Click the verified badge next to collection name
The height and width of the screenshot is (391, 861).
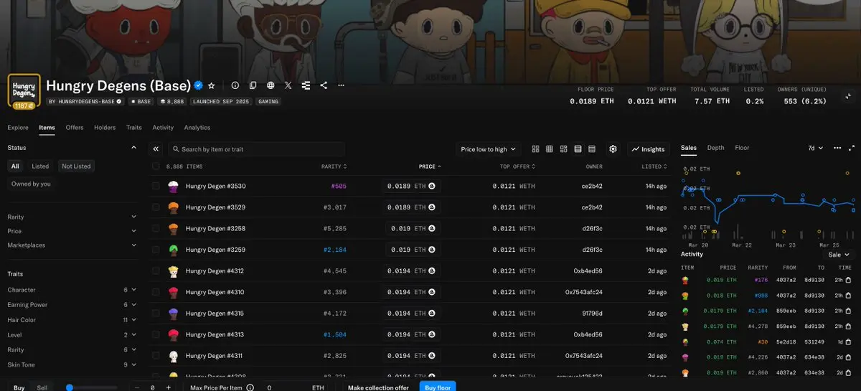point(198,85)
